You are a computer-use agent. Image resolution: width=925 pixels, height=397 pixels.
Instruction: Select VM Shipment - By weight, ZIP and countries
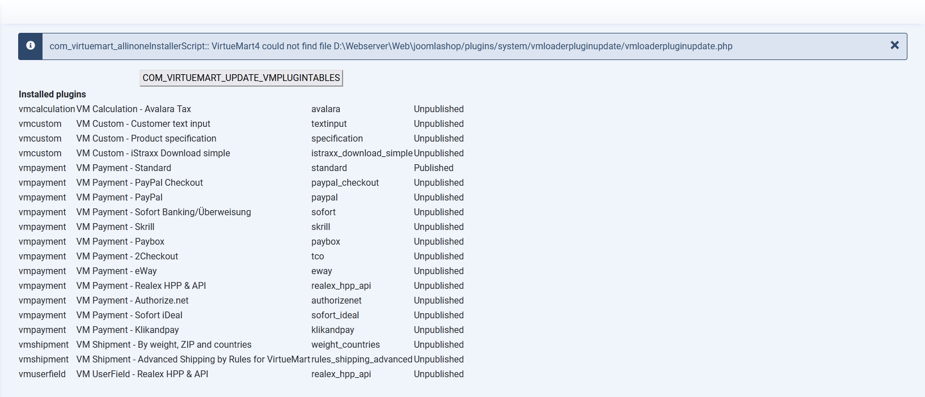163,345
